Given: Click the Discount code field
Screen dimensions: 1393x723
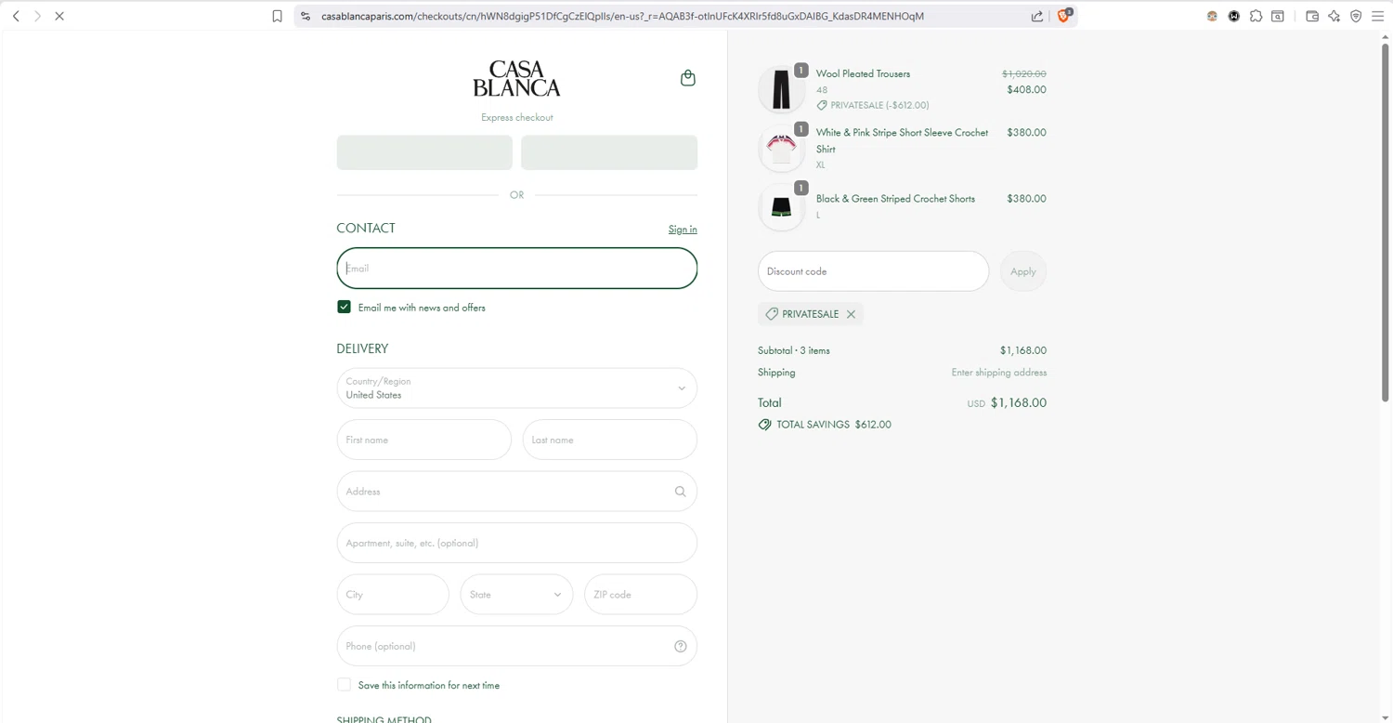Looking at the screenshot, I should pos(874,271).
